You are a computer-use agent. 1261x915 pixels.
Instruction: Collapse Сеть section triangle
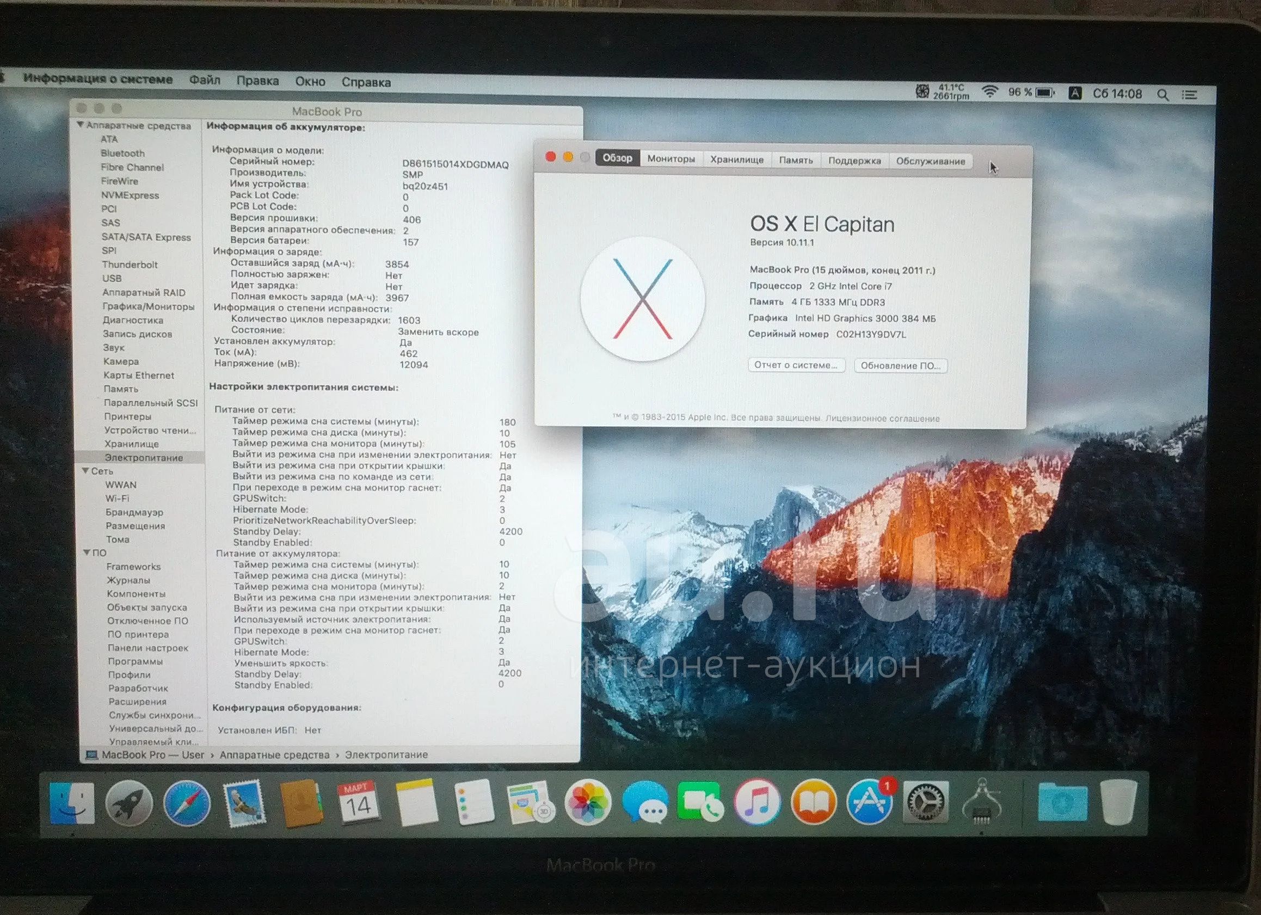85,471
